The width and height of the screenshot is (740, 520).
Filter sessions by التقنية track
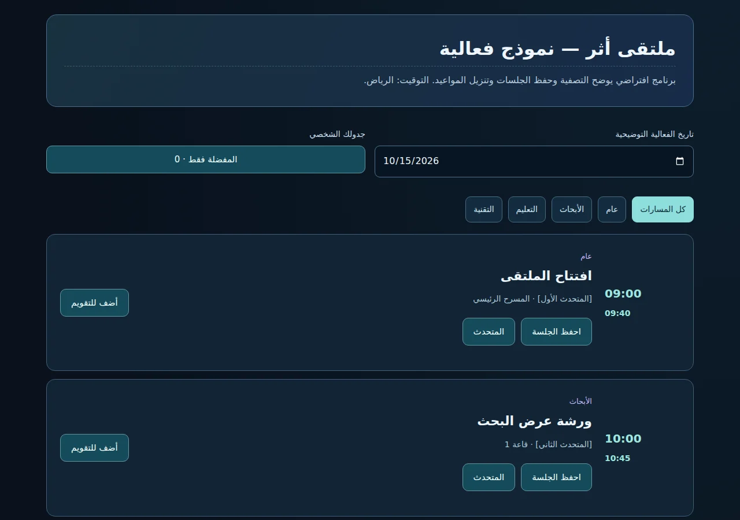coord(484,209)
